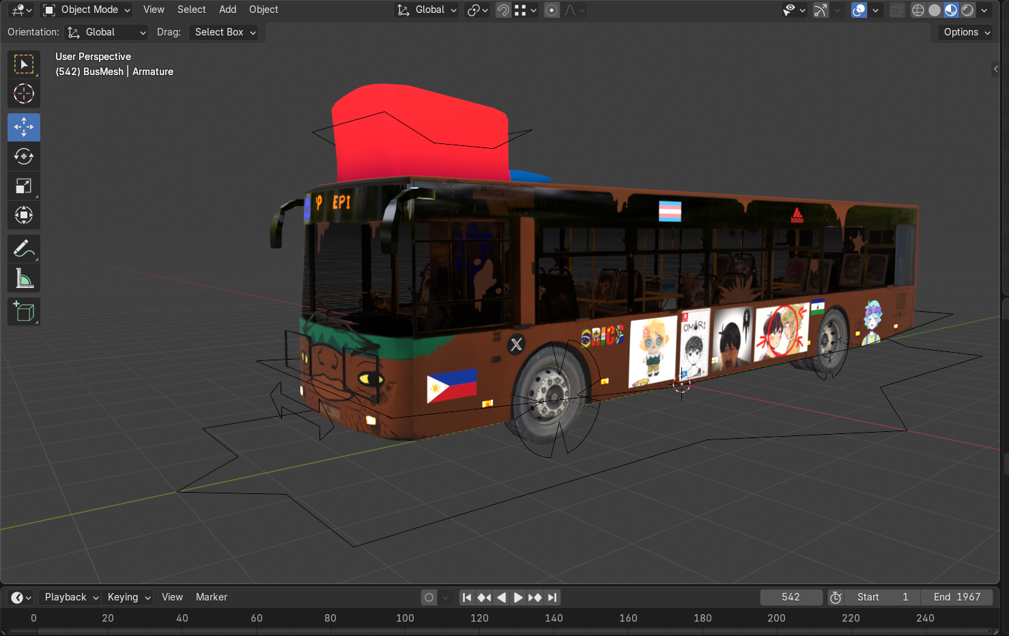
Task: Open the Options dropdown
Action: click(x=966, y=32)
